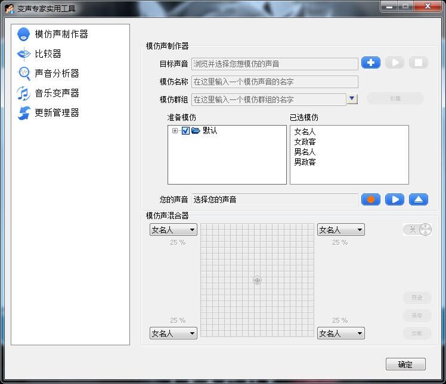Image resolution: width=446 pixels, height=384 pixels.
Task: Open the bottom-right 女名人 mixer dropdown
Action: 340,333
